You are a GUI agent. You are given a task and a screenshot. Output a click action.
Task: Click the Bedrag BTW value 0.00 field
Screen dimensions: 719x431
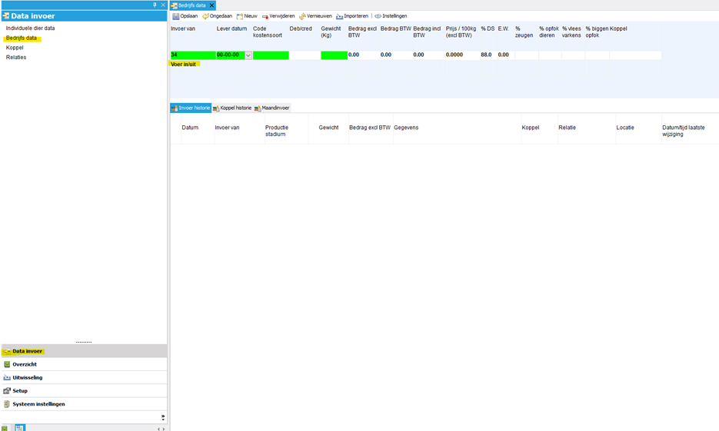[396, 55]
